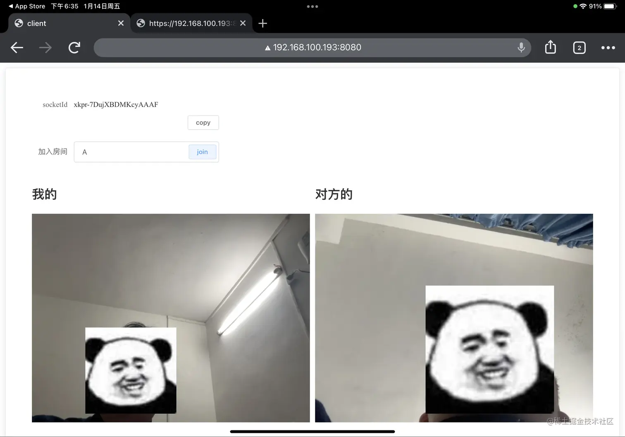Click the copy button to copy socketId

(203, 122)
